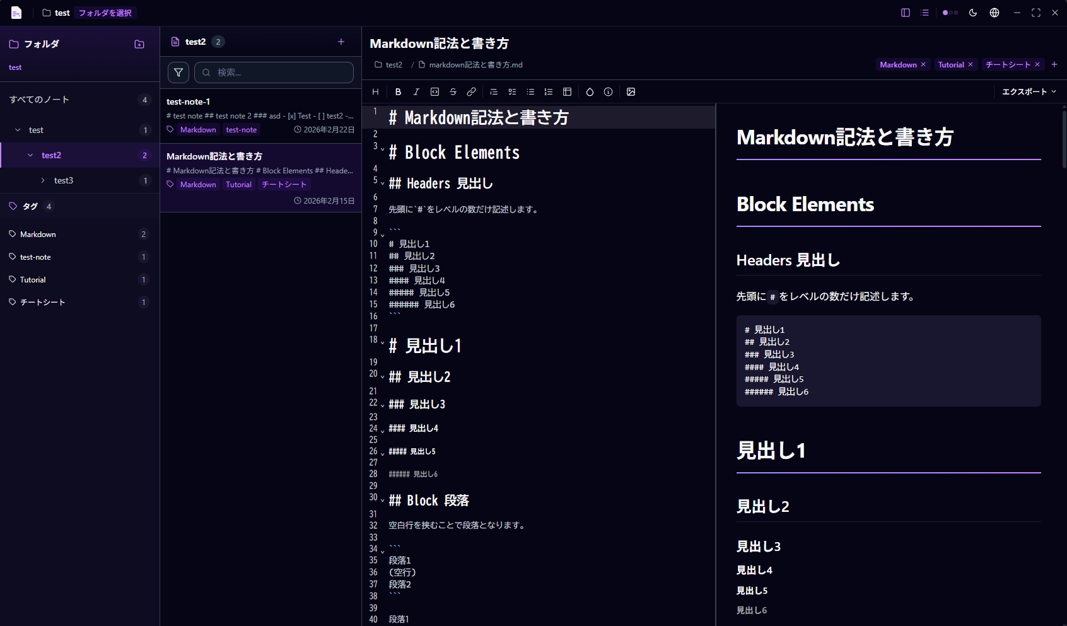Toggle bold formatting in the editor toolbar

click(398, 91)
